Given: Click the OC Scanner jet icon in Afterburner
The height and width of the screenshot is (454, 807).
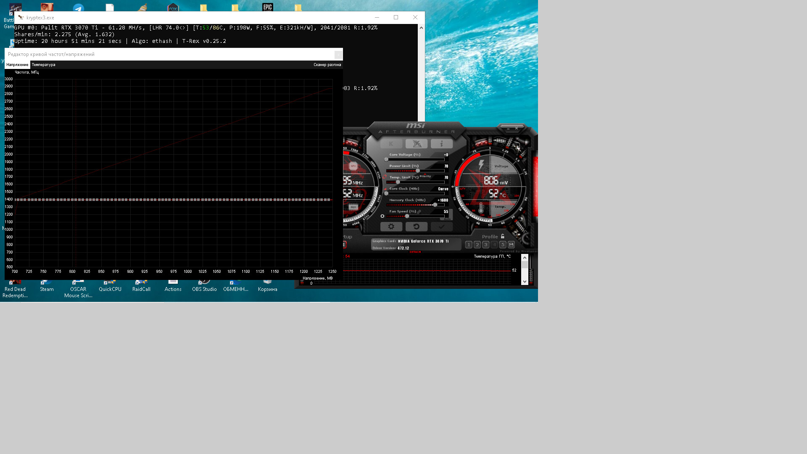Looking at the screenshot, I should [417, 144].
